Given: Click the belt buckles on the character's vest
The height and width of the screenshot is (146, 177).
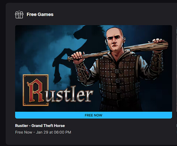Looking at the screenshot, I should pos(118,81).
